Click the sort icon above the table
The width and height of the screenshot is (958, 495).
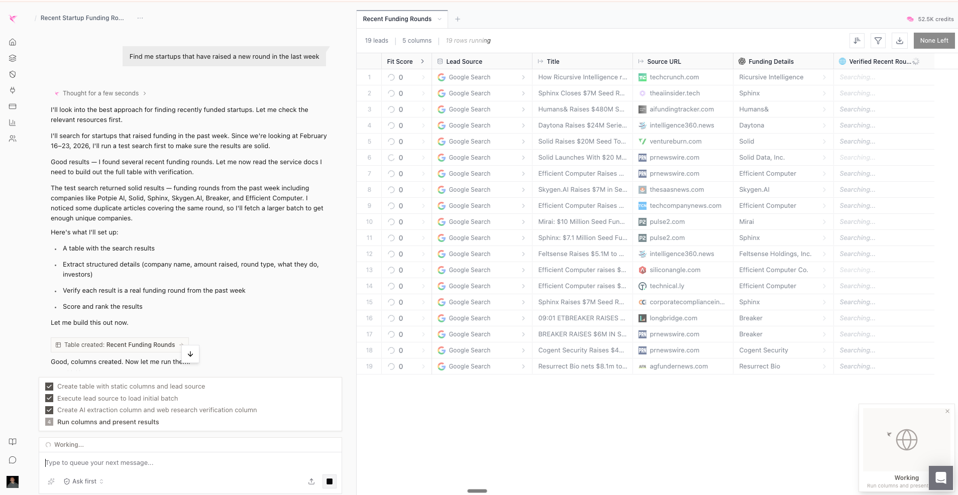coord(858,41)
